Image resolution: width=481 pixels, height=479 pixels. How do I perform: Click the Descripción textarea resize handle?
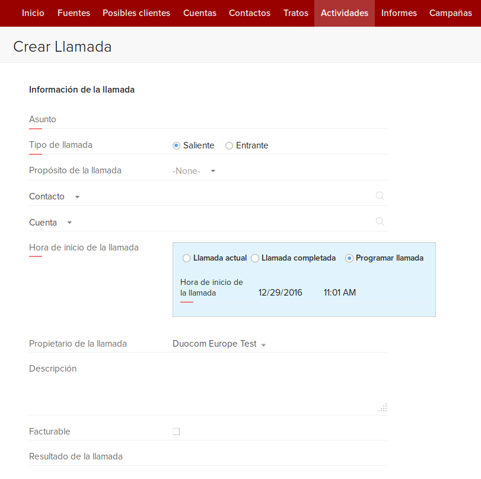(x=383, y=407)
